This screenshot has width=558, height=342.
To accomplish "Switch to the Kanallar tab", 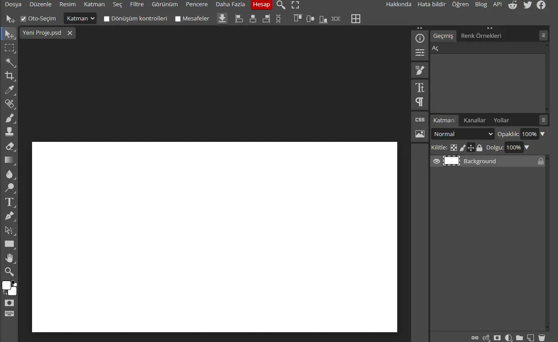I will pyautogui.click(x=474, y=120).
